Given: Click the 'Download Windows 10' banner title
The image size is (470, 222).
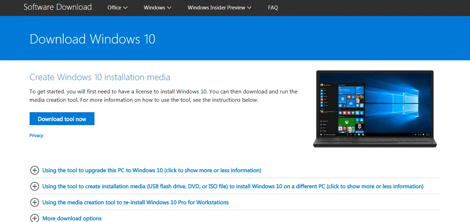Looking at the screenshot, I should [x=92, y=39].
